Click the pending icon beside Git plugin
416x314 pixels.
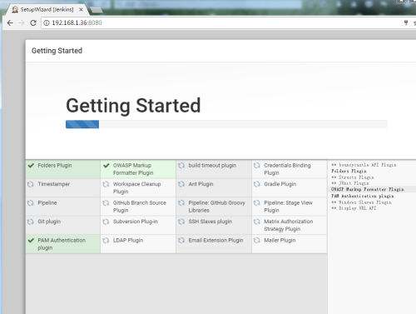(31, 222)
